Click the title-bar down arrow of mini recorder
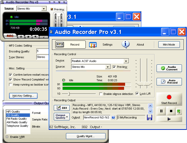The height and width of the screenshot is (143, 187). click(x=59, y=2)
